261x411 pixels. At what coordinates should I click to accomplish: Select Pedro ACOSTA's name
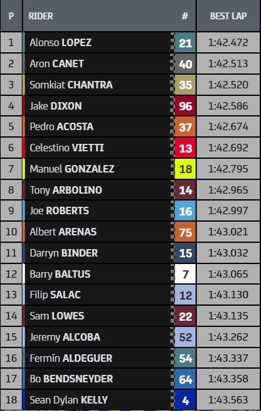click(x=62, y=126)
